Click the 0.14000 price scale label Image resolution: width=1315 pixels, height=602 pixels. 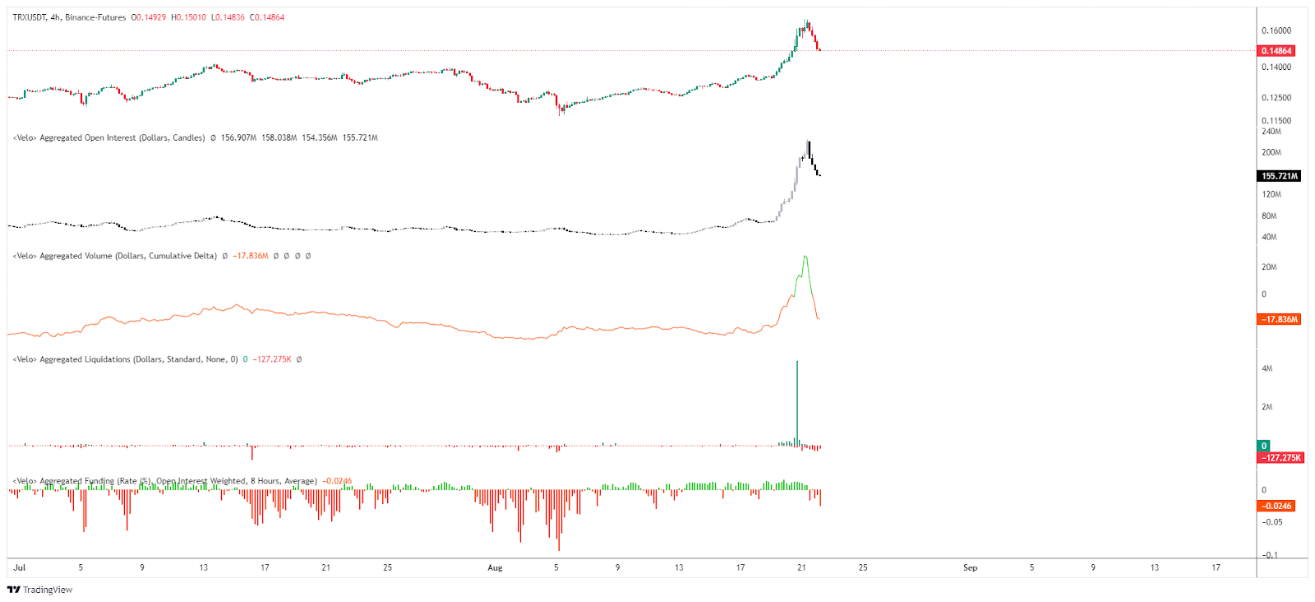click(1276, 67)
